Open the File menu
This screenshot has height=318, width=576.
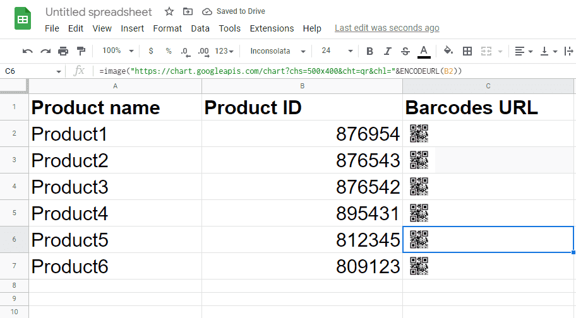[52, 28]
